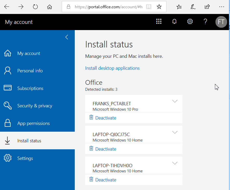Open the app launcher grid icon
Image resolution: width=230 pixels, height=190 pixels.
[159, 22]
